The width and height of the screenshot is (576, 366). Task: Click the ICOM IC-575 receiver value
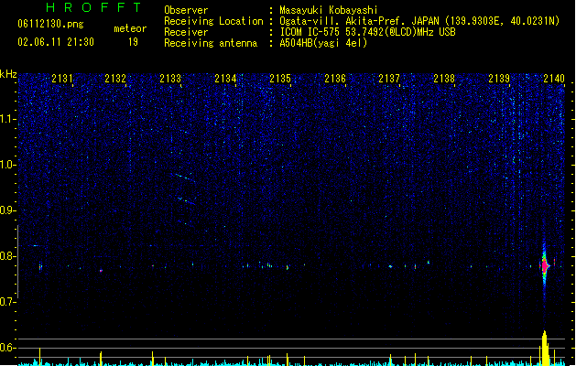click(x=367, y=32)
